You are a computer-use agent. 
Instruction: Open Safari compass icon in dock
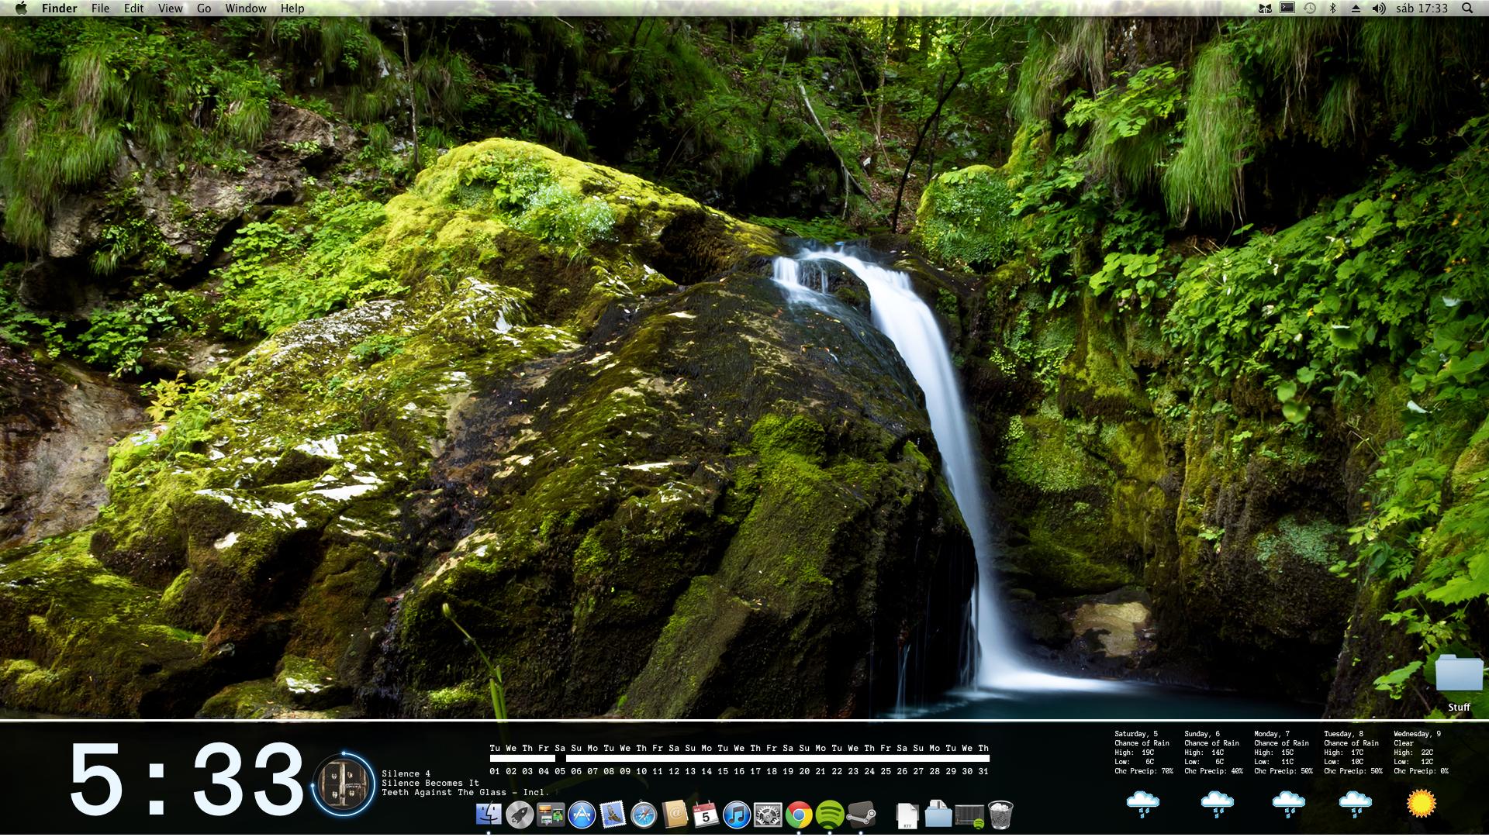(x=644, y=815)
